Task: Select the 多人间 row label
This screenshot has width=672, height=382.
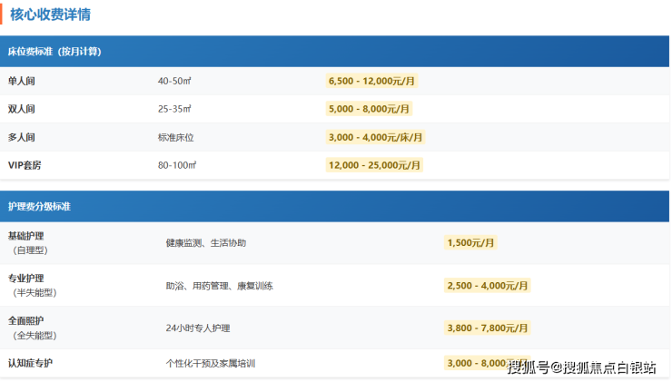Action: 22,137
